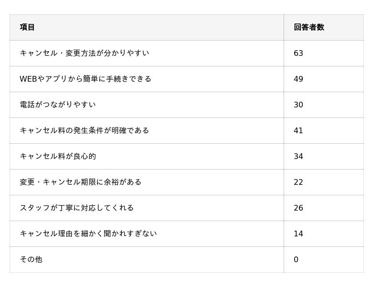Click the value 22 cell

click(298, 182)
